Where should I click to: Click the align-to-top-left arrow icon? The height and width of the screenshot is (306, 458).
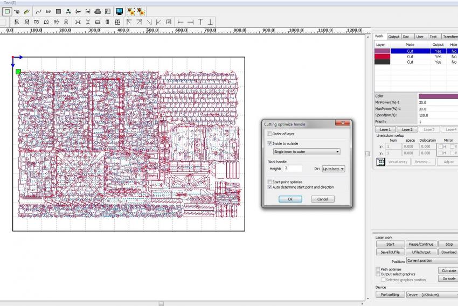129,22
